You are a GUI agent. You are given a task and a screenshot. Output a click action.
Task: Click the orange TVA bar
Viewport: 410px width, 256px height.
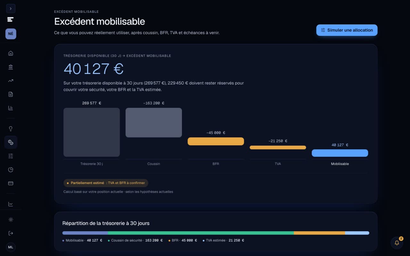pyautogui.click(x=278, y=148)
